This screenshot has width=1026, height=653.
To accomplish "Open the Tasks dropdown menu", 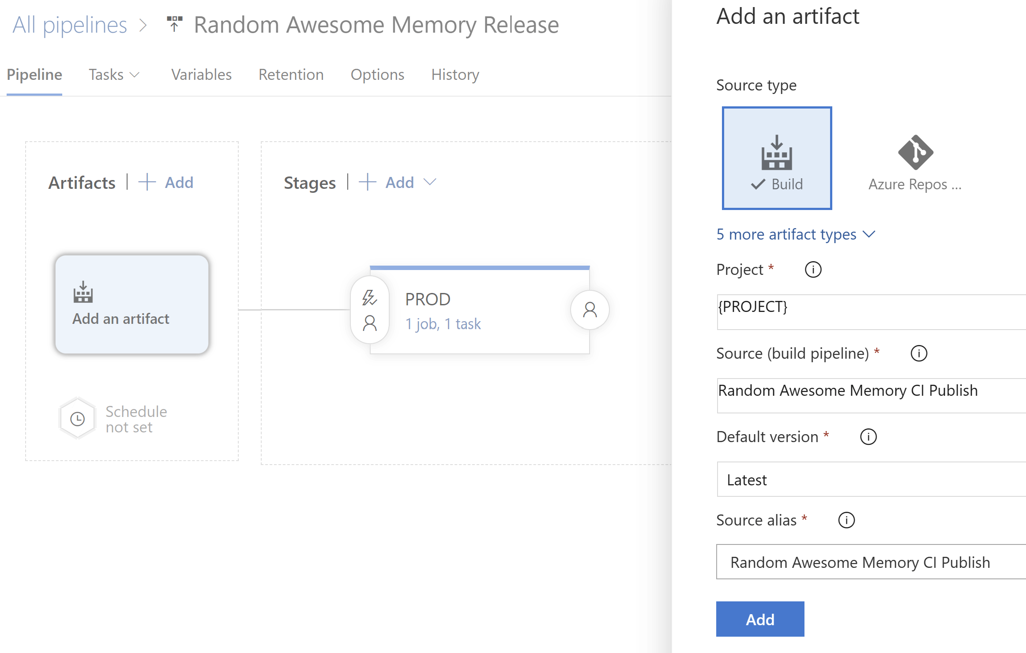I will tap(114, 75).
